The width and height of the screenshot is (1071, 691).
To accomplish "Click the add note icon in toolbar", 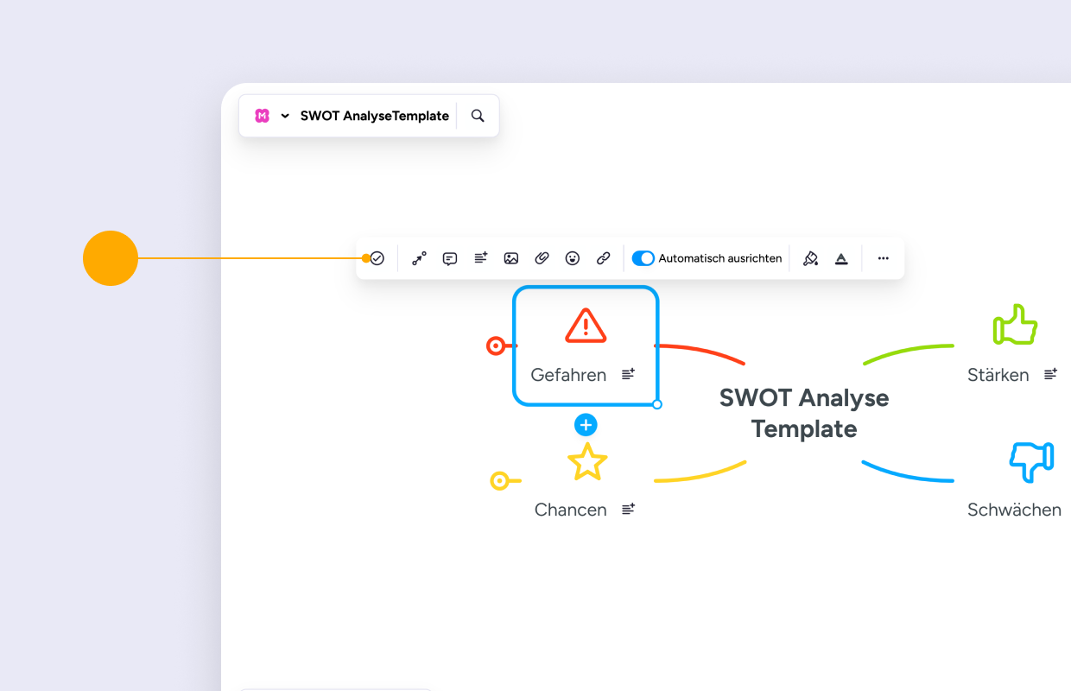I will click(x=481, y=258).
